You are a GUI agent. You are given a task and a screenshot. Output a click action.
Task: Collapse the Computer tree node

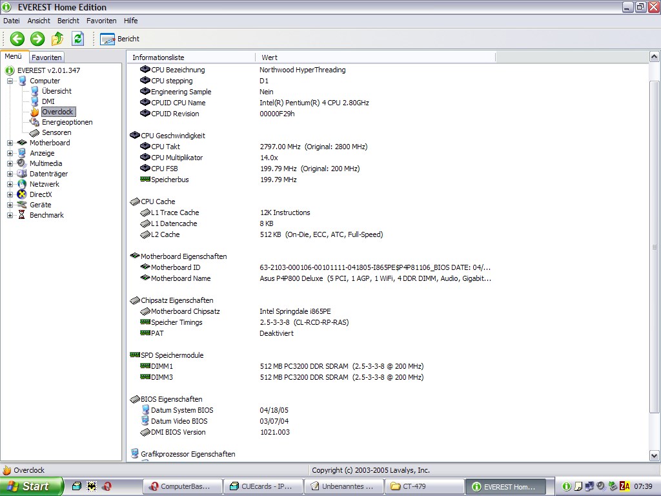[x=10, y=81]
